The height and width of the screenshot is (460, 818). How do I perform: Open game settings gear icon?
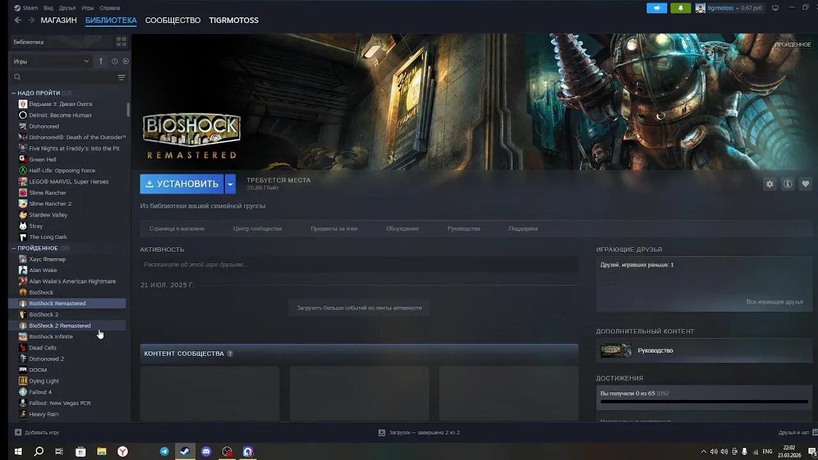click(770, 184)
